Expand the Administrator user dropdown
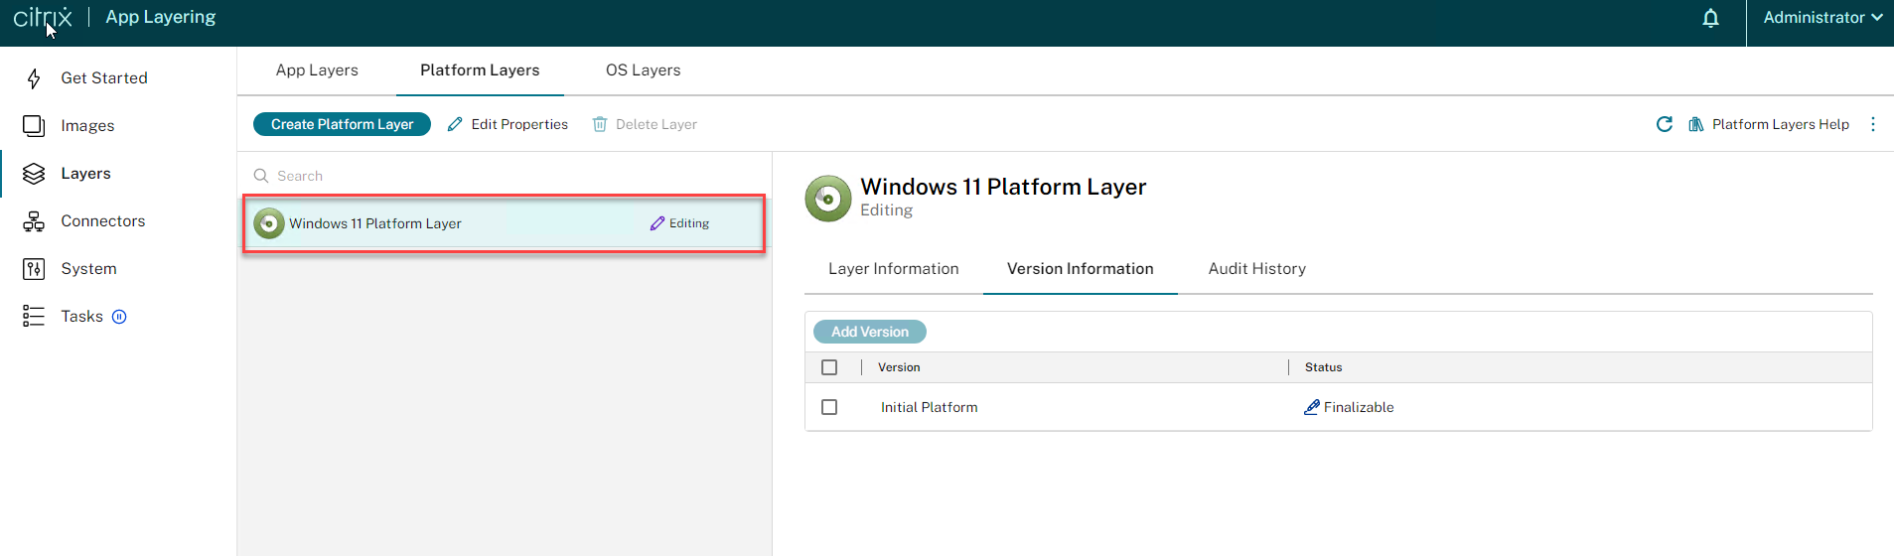 pos(1821,18)
